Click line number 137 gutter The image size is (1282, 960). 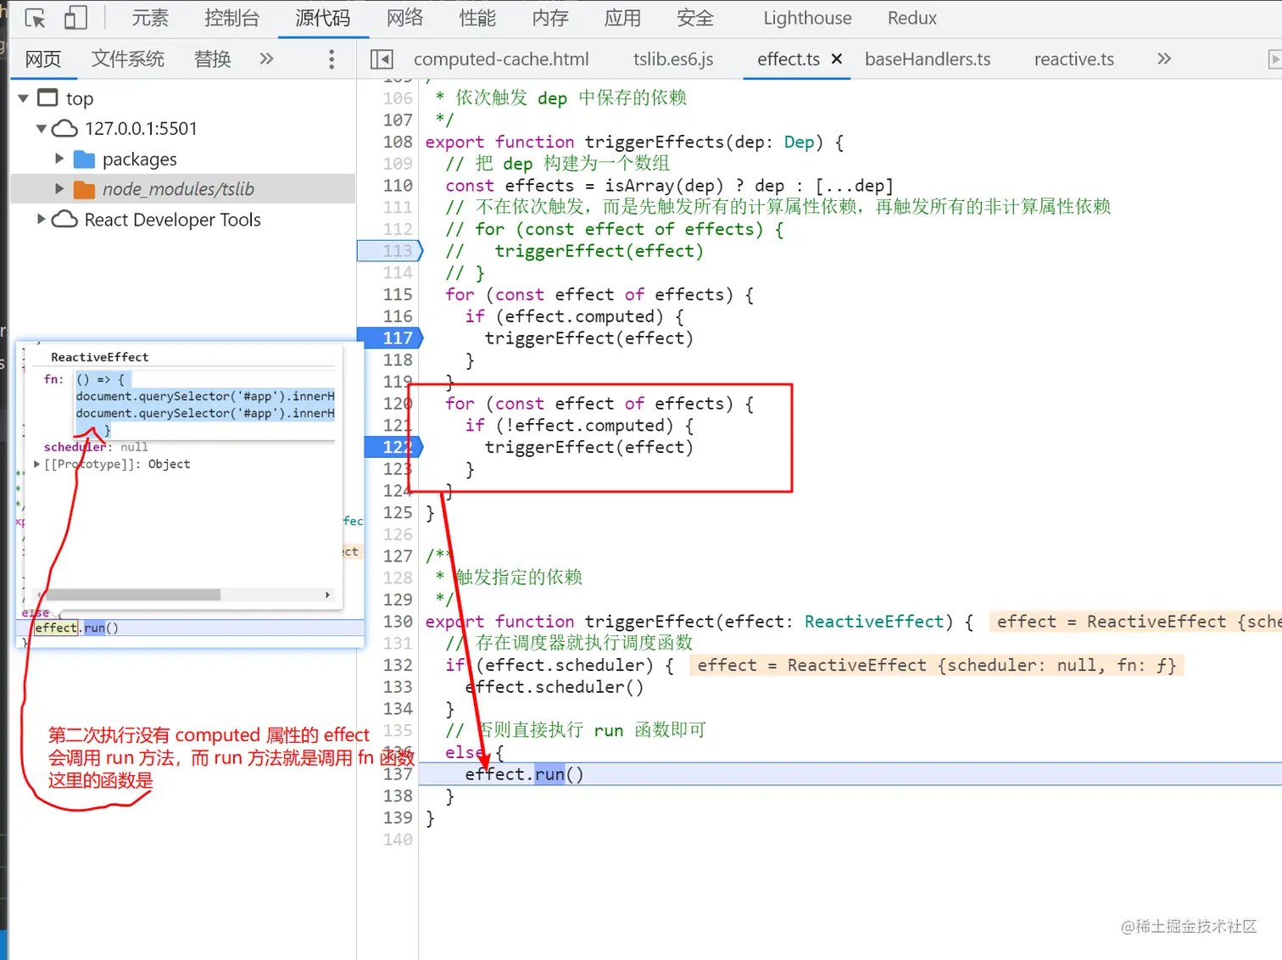[x=397, y=774]
